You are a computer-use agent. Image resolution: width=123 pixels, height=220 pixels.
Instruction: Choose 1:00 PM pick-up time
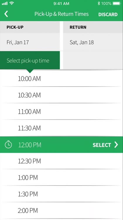[61, 177]
